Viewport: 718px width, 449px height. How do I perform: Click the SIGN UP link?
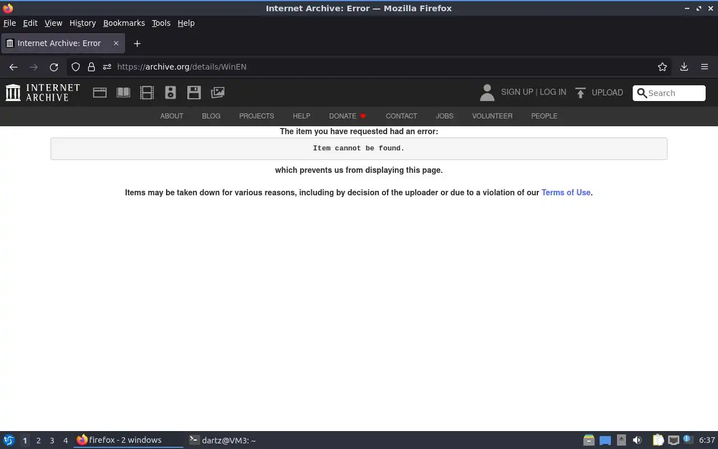pyautogui.click(x=517, y=92)
